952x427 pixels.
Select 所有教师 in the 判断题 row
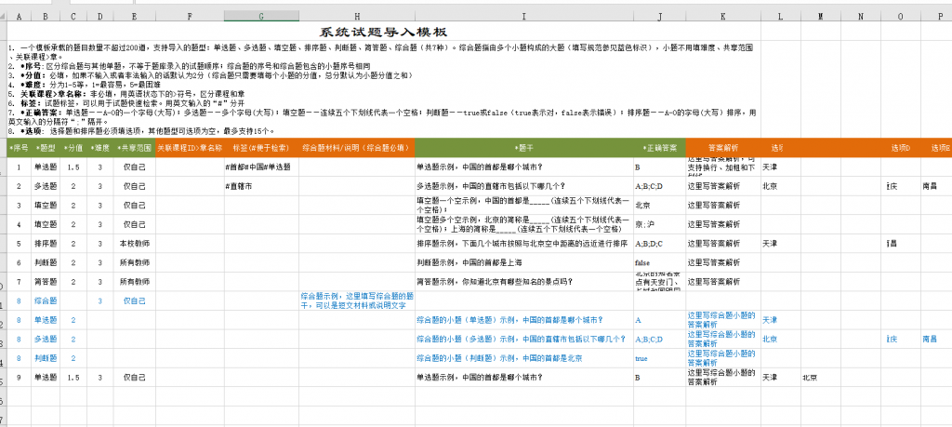[134, 262]
